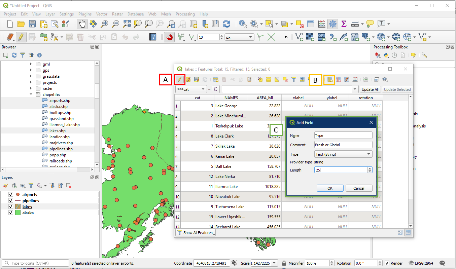Click the Refresh icon in main toolbar
This screenshot has width=456, height=269.
pyautogui.click(x=226, y=24)
